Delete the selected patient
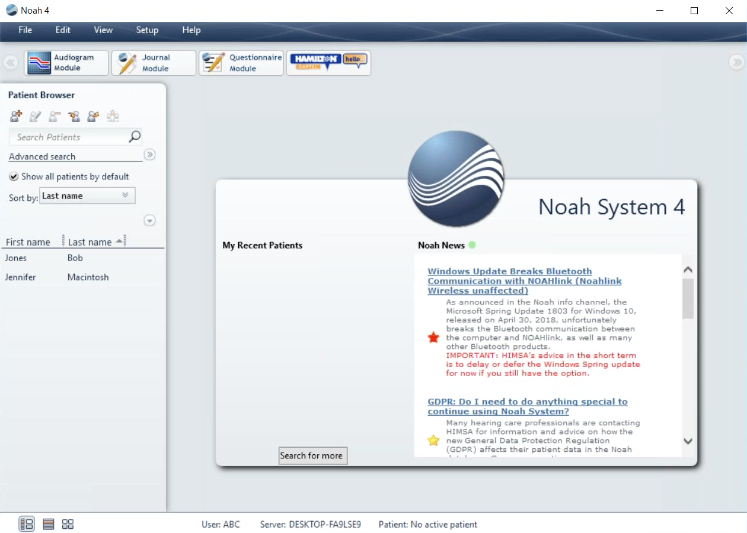Viewport: 747px width, 533px height. pyautogui.click(x=54, y=116)
